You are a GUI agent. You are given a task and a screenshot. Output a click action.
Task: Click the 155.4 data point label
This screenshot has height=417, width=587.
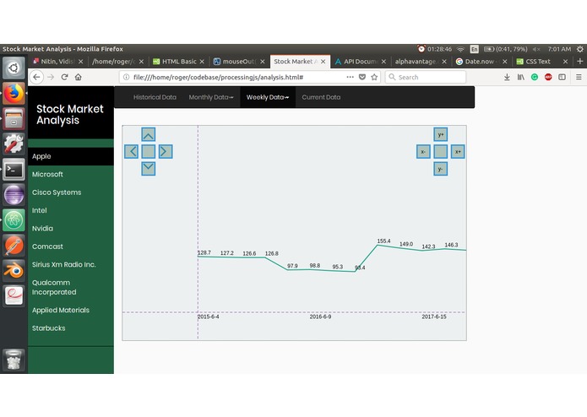click(x=383, y=241)
